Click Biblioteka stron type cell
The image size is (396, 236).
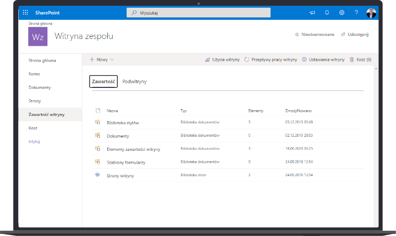pyautogui.click(x=193, y=175)
